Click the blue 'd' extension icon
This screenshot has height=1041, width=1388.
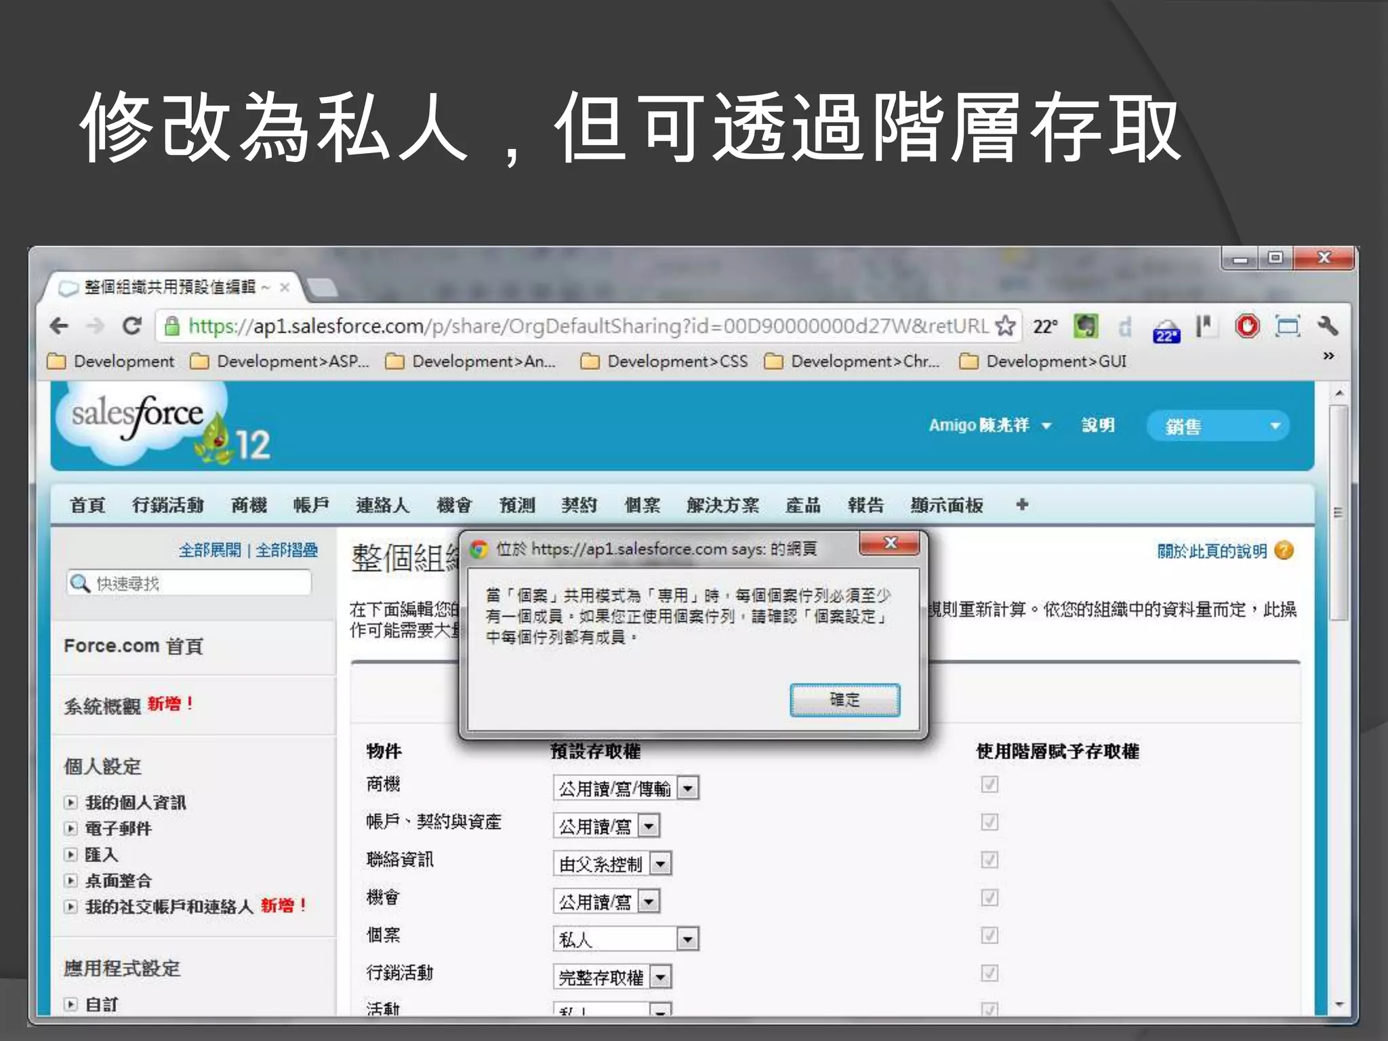coord(1126,327)
